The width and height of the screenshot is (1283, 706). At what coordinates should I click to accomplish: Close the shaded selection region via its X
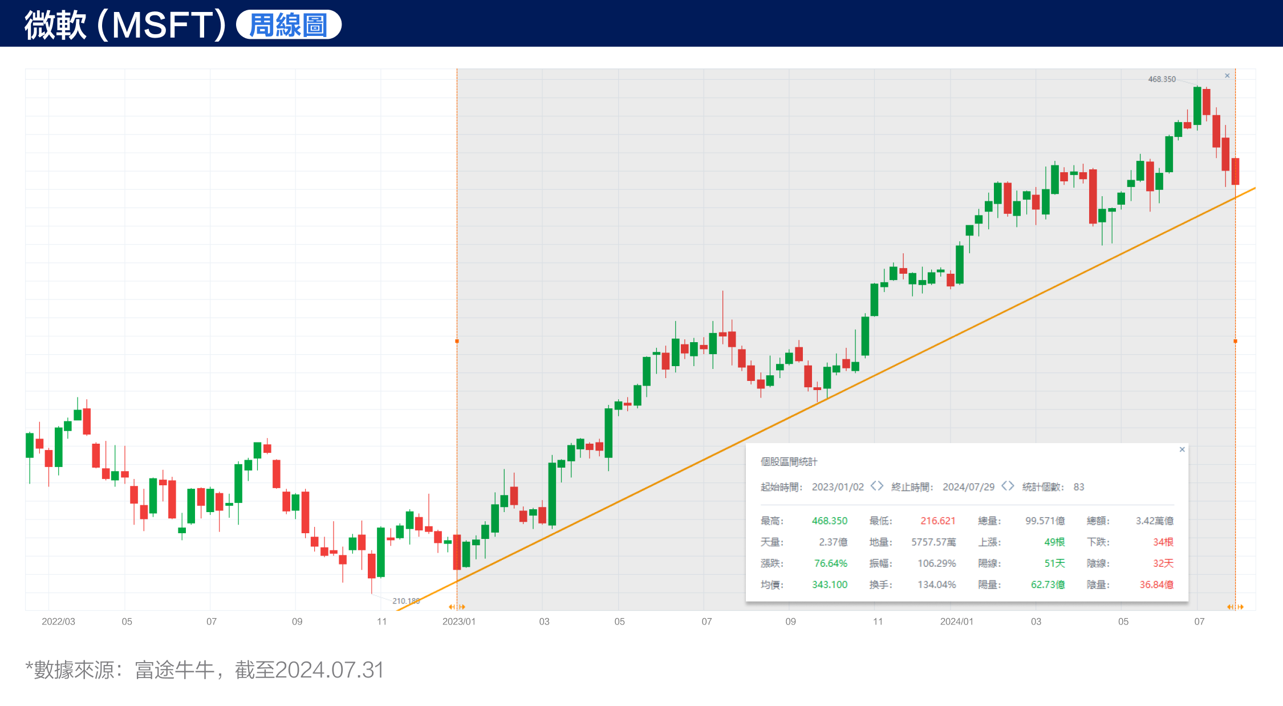tap(1227, 75)
